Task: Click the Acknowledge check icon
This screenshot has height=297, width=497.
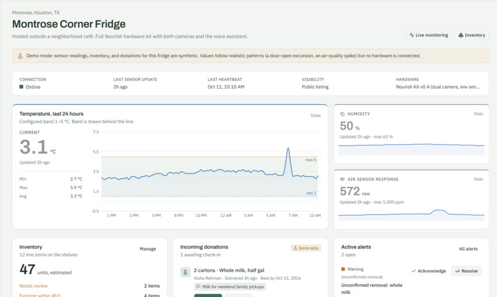Action: 414,271
